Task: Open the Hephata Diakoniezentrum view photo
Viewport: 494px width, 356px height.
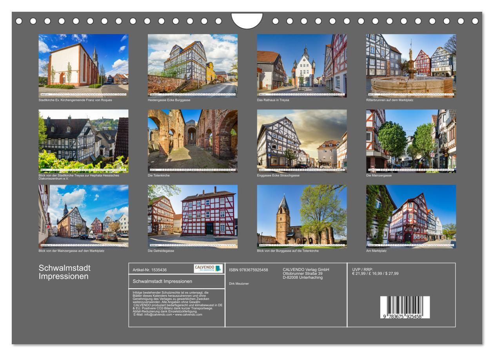Action: click(x=84, y=141)
